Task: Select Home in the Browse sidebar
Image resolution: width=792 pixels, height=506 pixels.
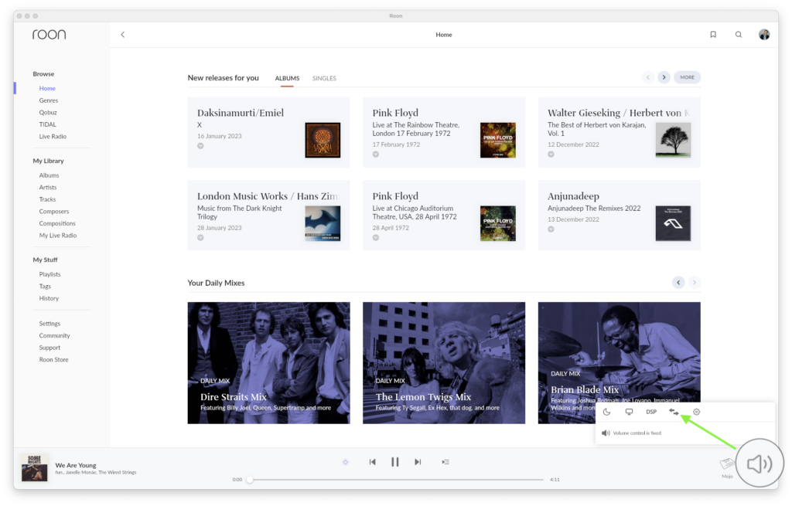Action: click(47, 89)
